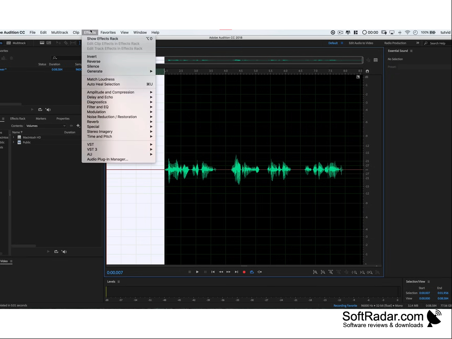Click Search Help field
452x339 pixels.
coord(437,43)
